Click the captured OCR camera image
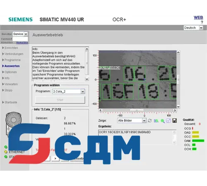207x186 pixels. point(137,79)
